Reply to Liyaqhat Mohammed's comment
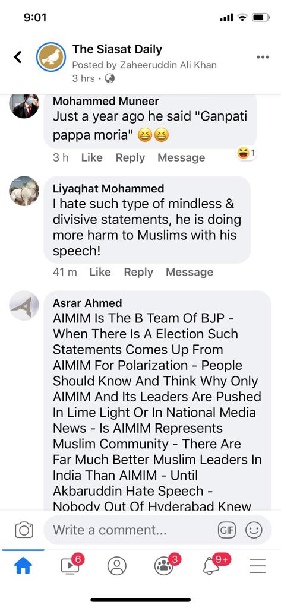The width and height of the screenshot is (281, 608). coord(138,272)
